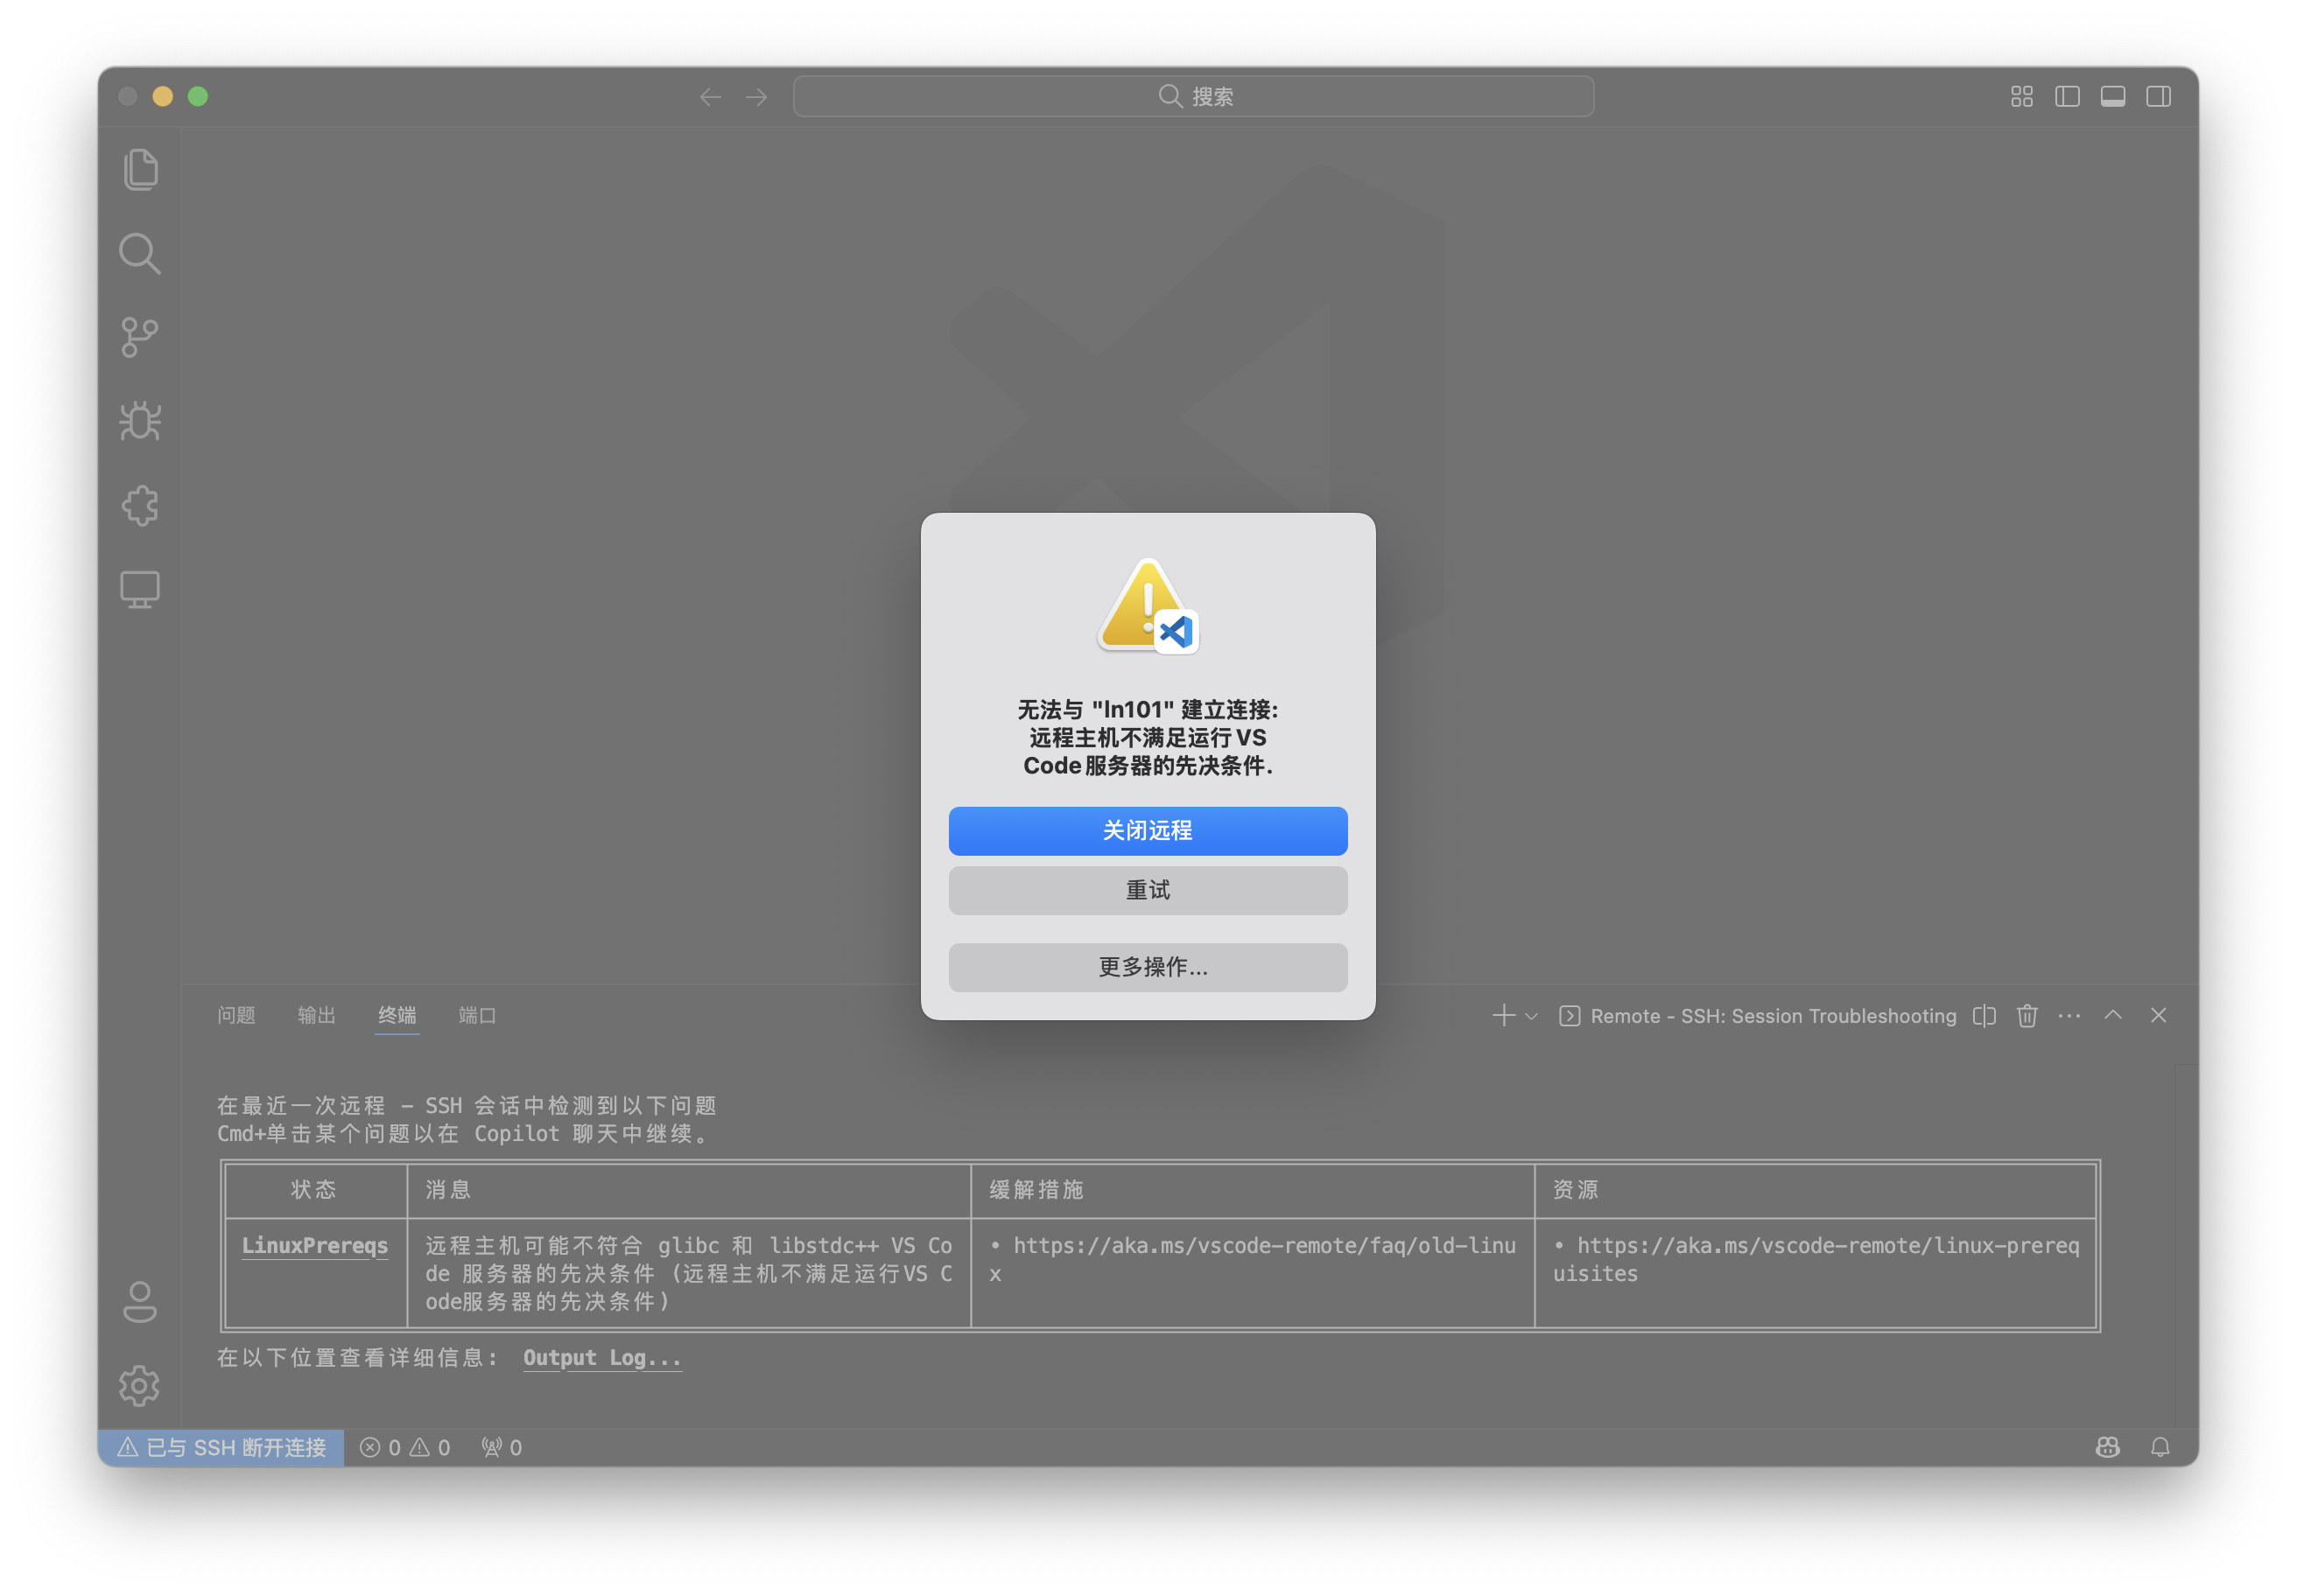Click the Accounts icon
The width and height of the screenshot is (2297, 1596).
tap(140, 1302)
